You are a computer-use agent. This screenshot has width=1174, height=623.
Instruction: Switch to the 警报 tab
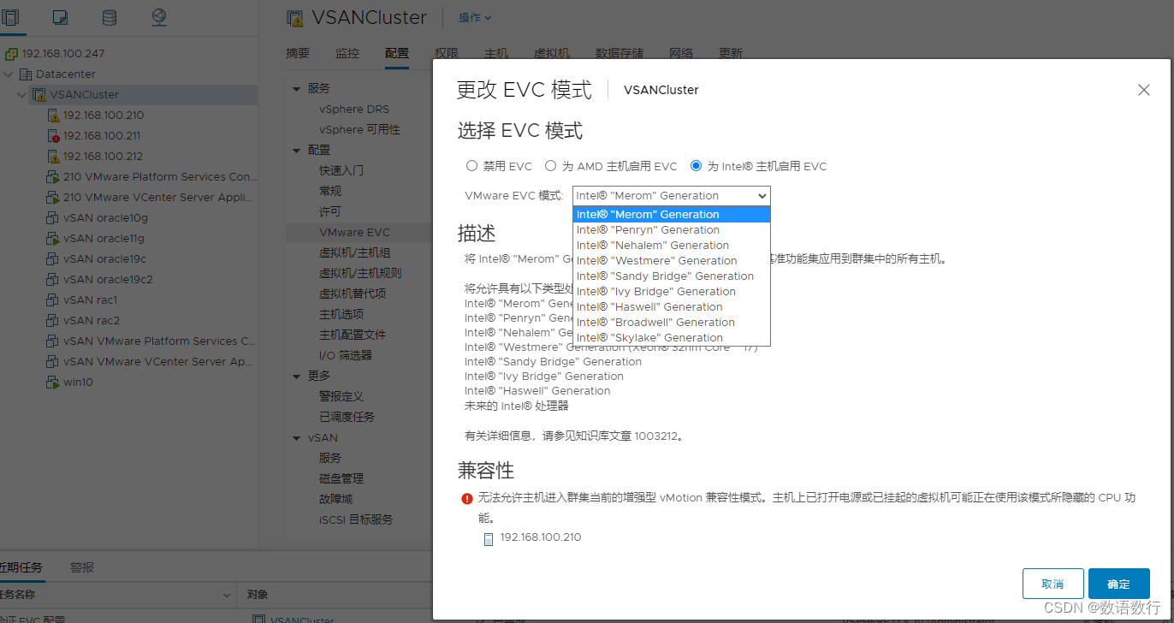click(x=81, y=567)
